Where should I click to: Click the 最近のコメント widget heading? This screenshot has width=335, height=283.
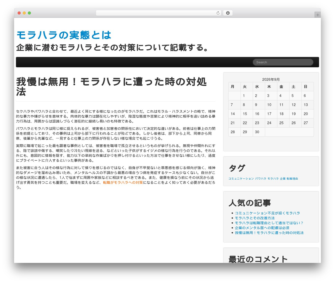(258, 259)
